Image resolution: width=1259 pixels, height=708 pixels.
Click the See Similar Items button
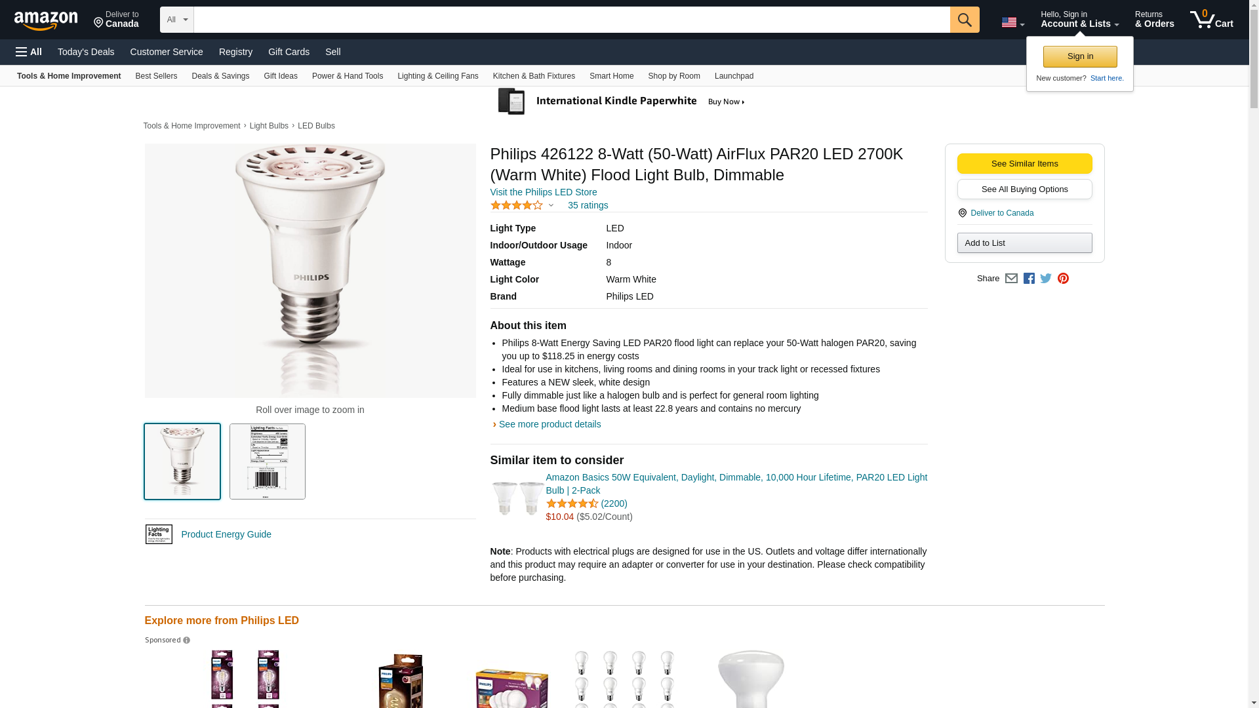[1024, 164]
